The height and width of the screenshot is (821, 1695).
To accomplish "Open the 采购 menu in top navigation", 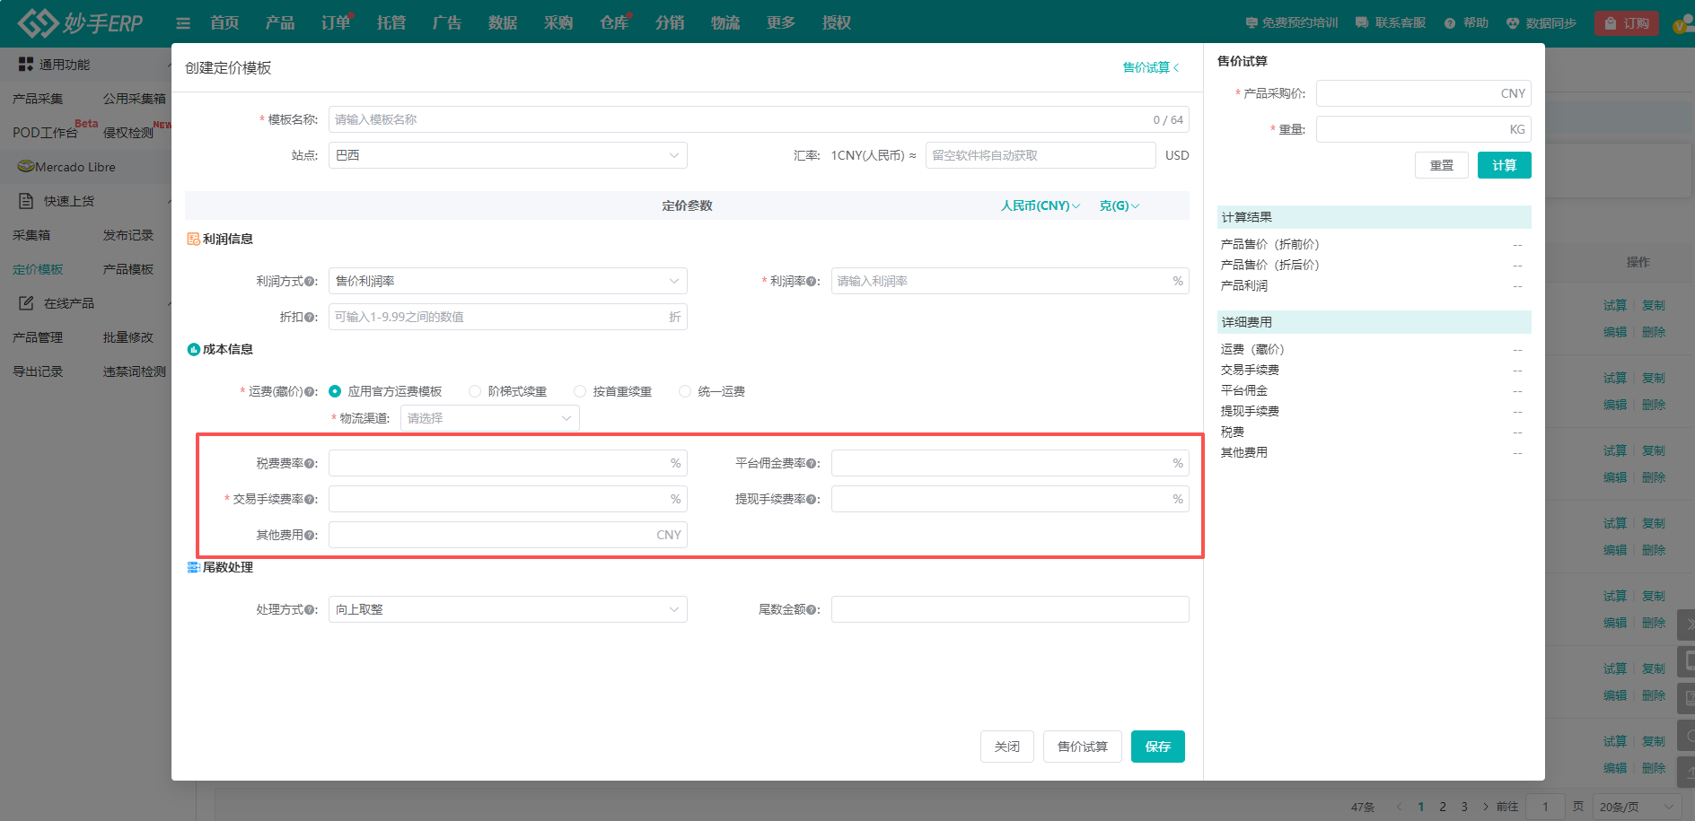I will pyautogui.click(x=558, y=23).
